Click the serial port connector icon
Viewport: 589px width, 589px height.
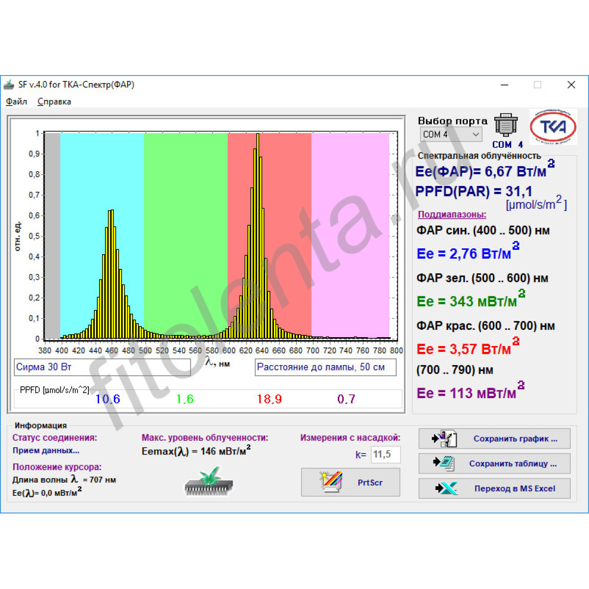[506, 126]
